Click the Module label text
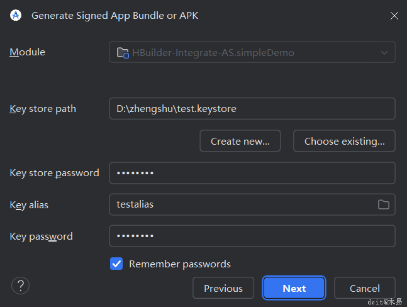The width and height of the screenshot is (407, 307). tap(27, 52)
